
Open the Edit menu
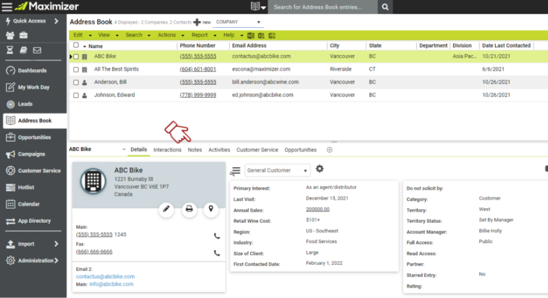[82, 35]
